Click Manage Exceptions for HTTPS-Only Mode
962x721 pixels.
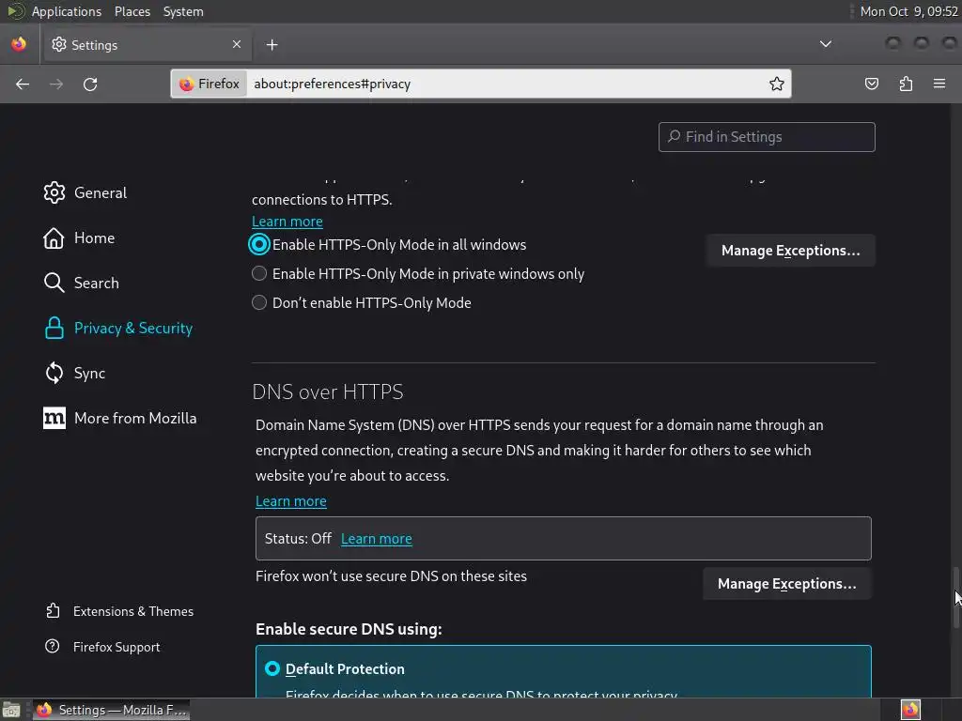coord(790,251)
